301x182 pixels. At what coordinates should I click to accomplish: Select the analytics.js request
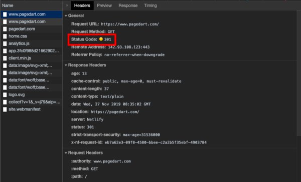(32, 43)
